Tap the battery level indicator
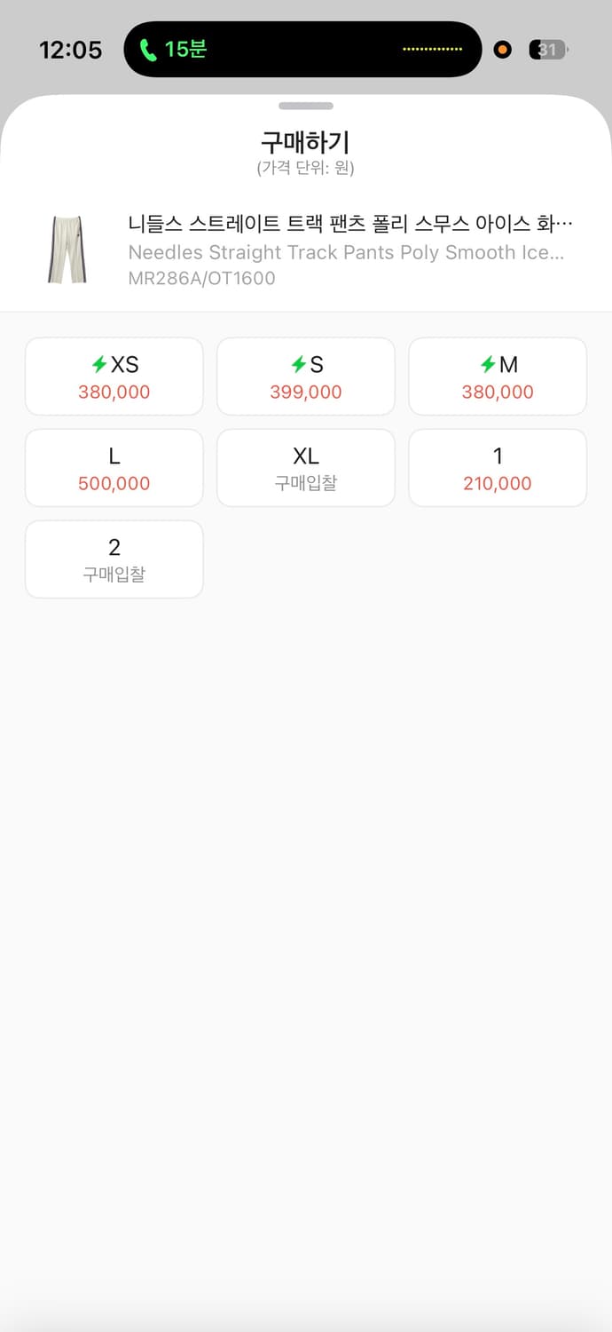This screenshot has width=612, height=1332. (547, 50)
